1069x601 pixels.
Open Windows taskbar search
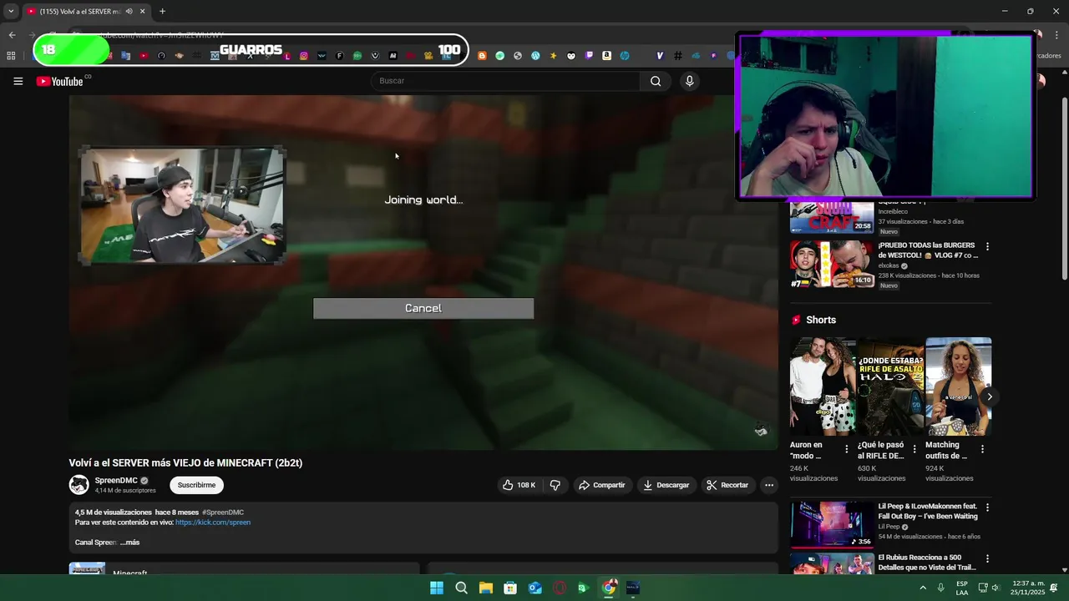click(461, 588)
